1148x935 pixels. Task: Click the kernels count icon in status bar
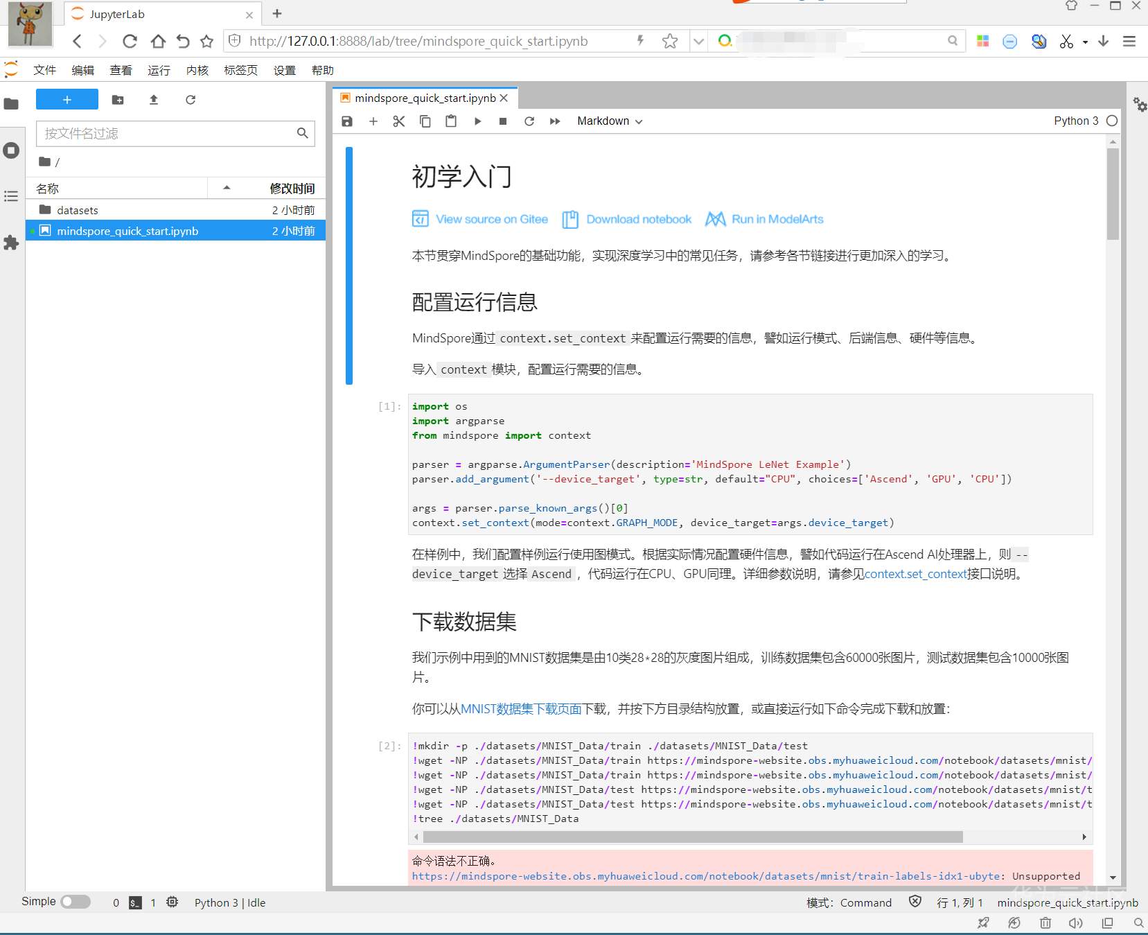(x=173, y=902)
